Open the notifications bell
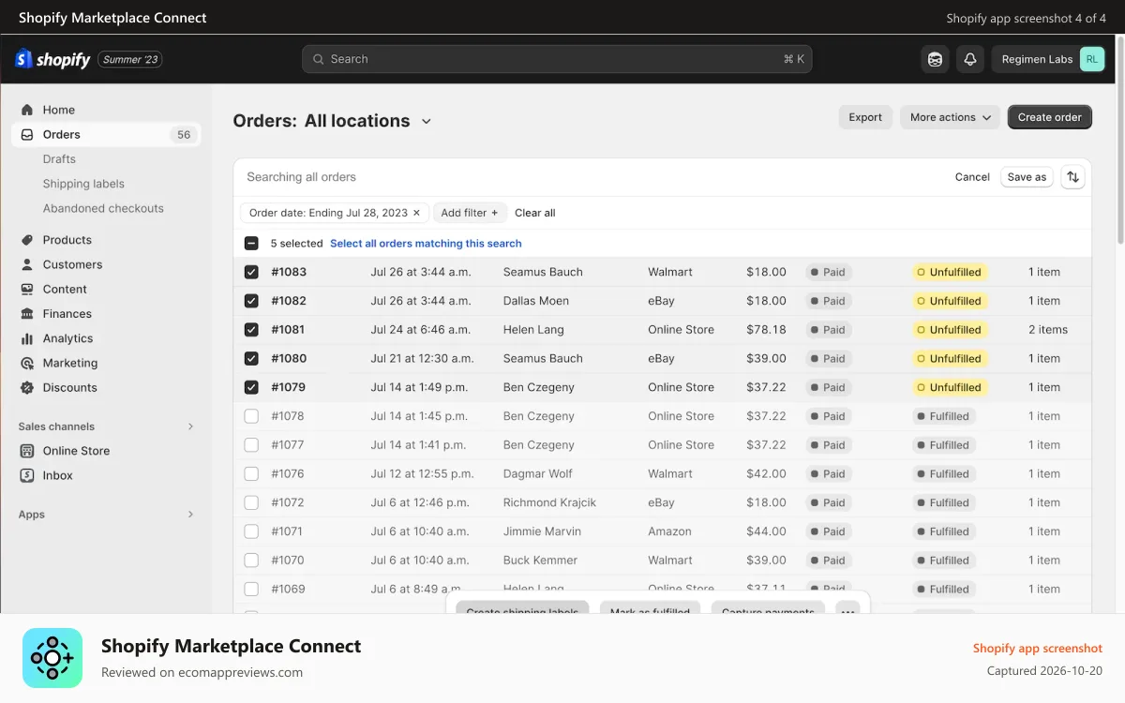The image size is (1125, 703). (970, 59)
